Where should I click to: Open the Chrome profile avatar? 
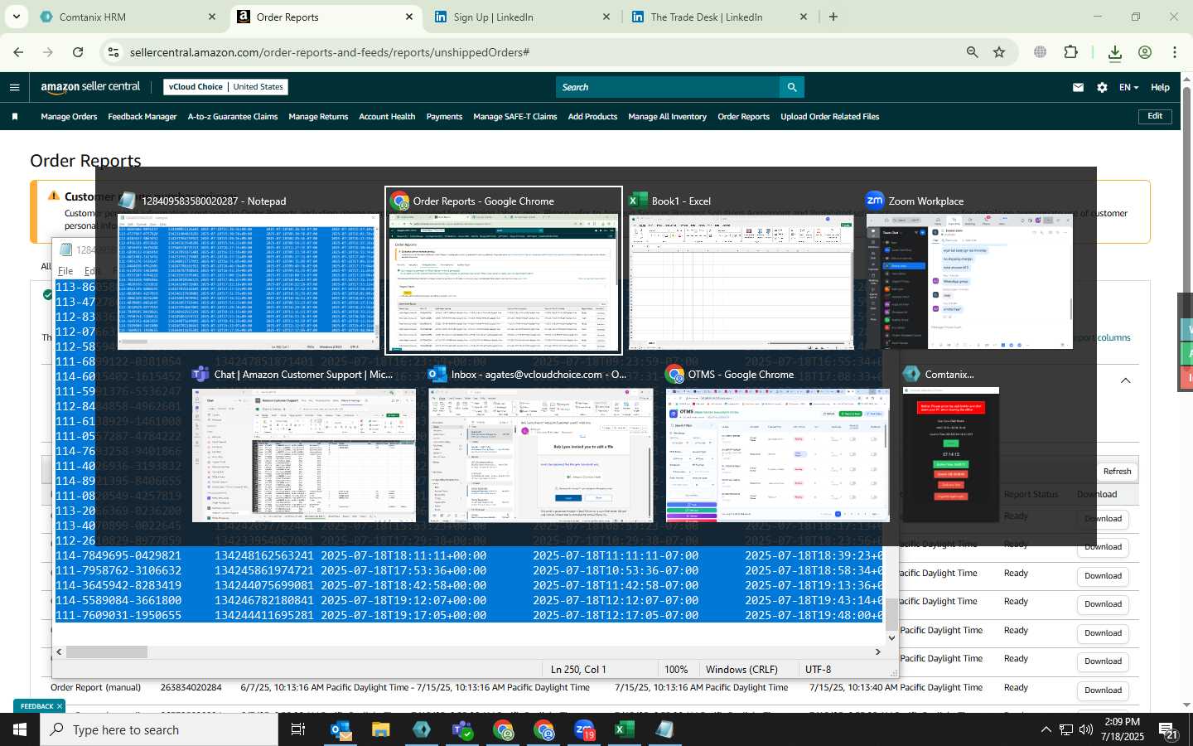point(1145,52)
